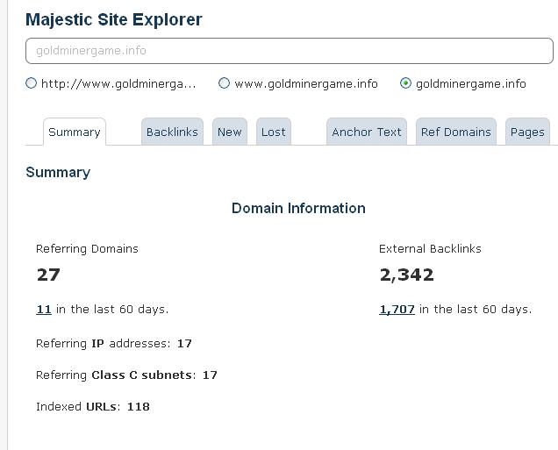Viewport: 558px width, 450px height.
Task: Select the www.goldminergame.info radio option
Action: point(224,83)
